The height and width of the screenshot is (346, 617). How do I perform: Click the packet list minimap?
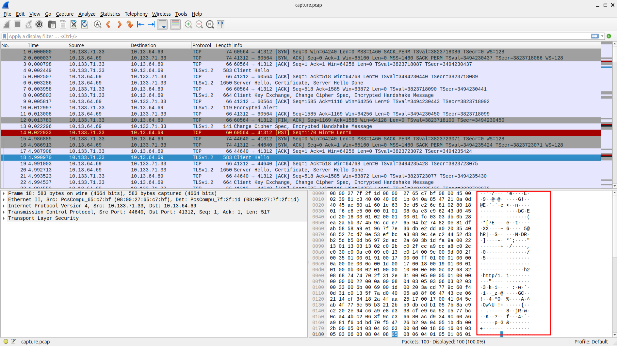606,115
